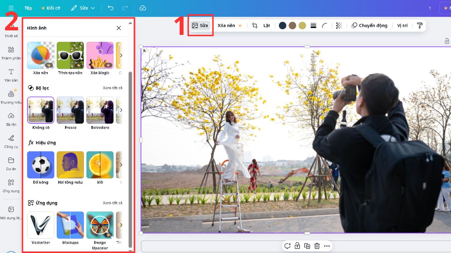Apply the Hai tông màu duotone effect
This screenshot has width=451, height=253.
pos(70,165)
